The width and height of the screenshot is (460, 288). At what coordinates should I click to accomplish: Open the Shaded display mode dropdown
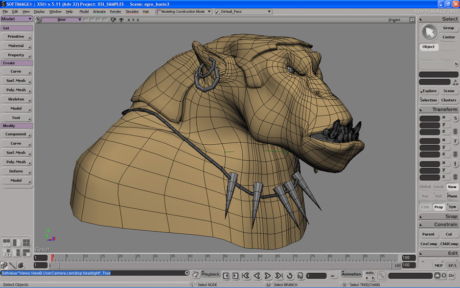click(394, 20)
